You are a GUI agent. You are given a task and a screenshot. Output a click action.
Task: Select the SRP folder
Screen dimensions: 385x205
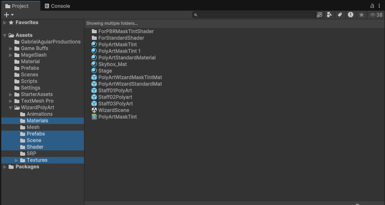tap(31, 154)
